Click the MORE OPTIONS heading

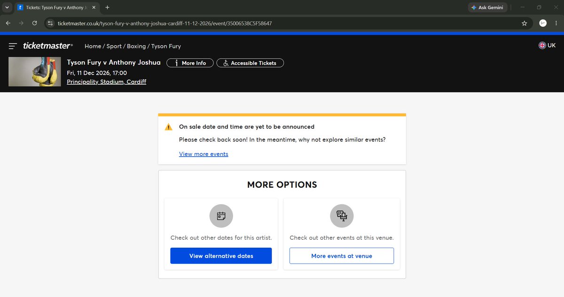282,185
